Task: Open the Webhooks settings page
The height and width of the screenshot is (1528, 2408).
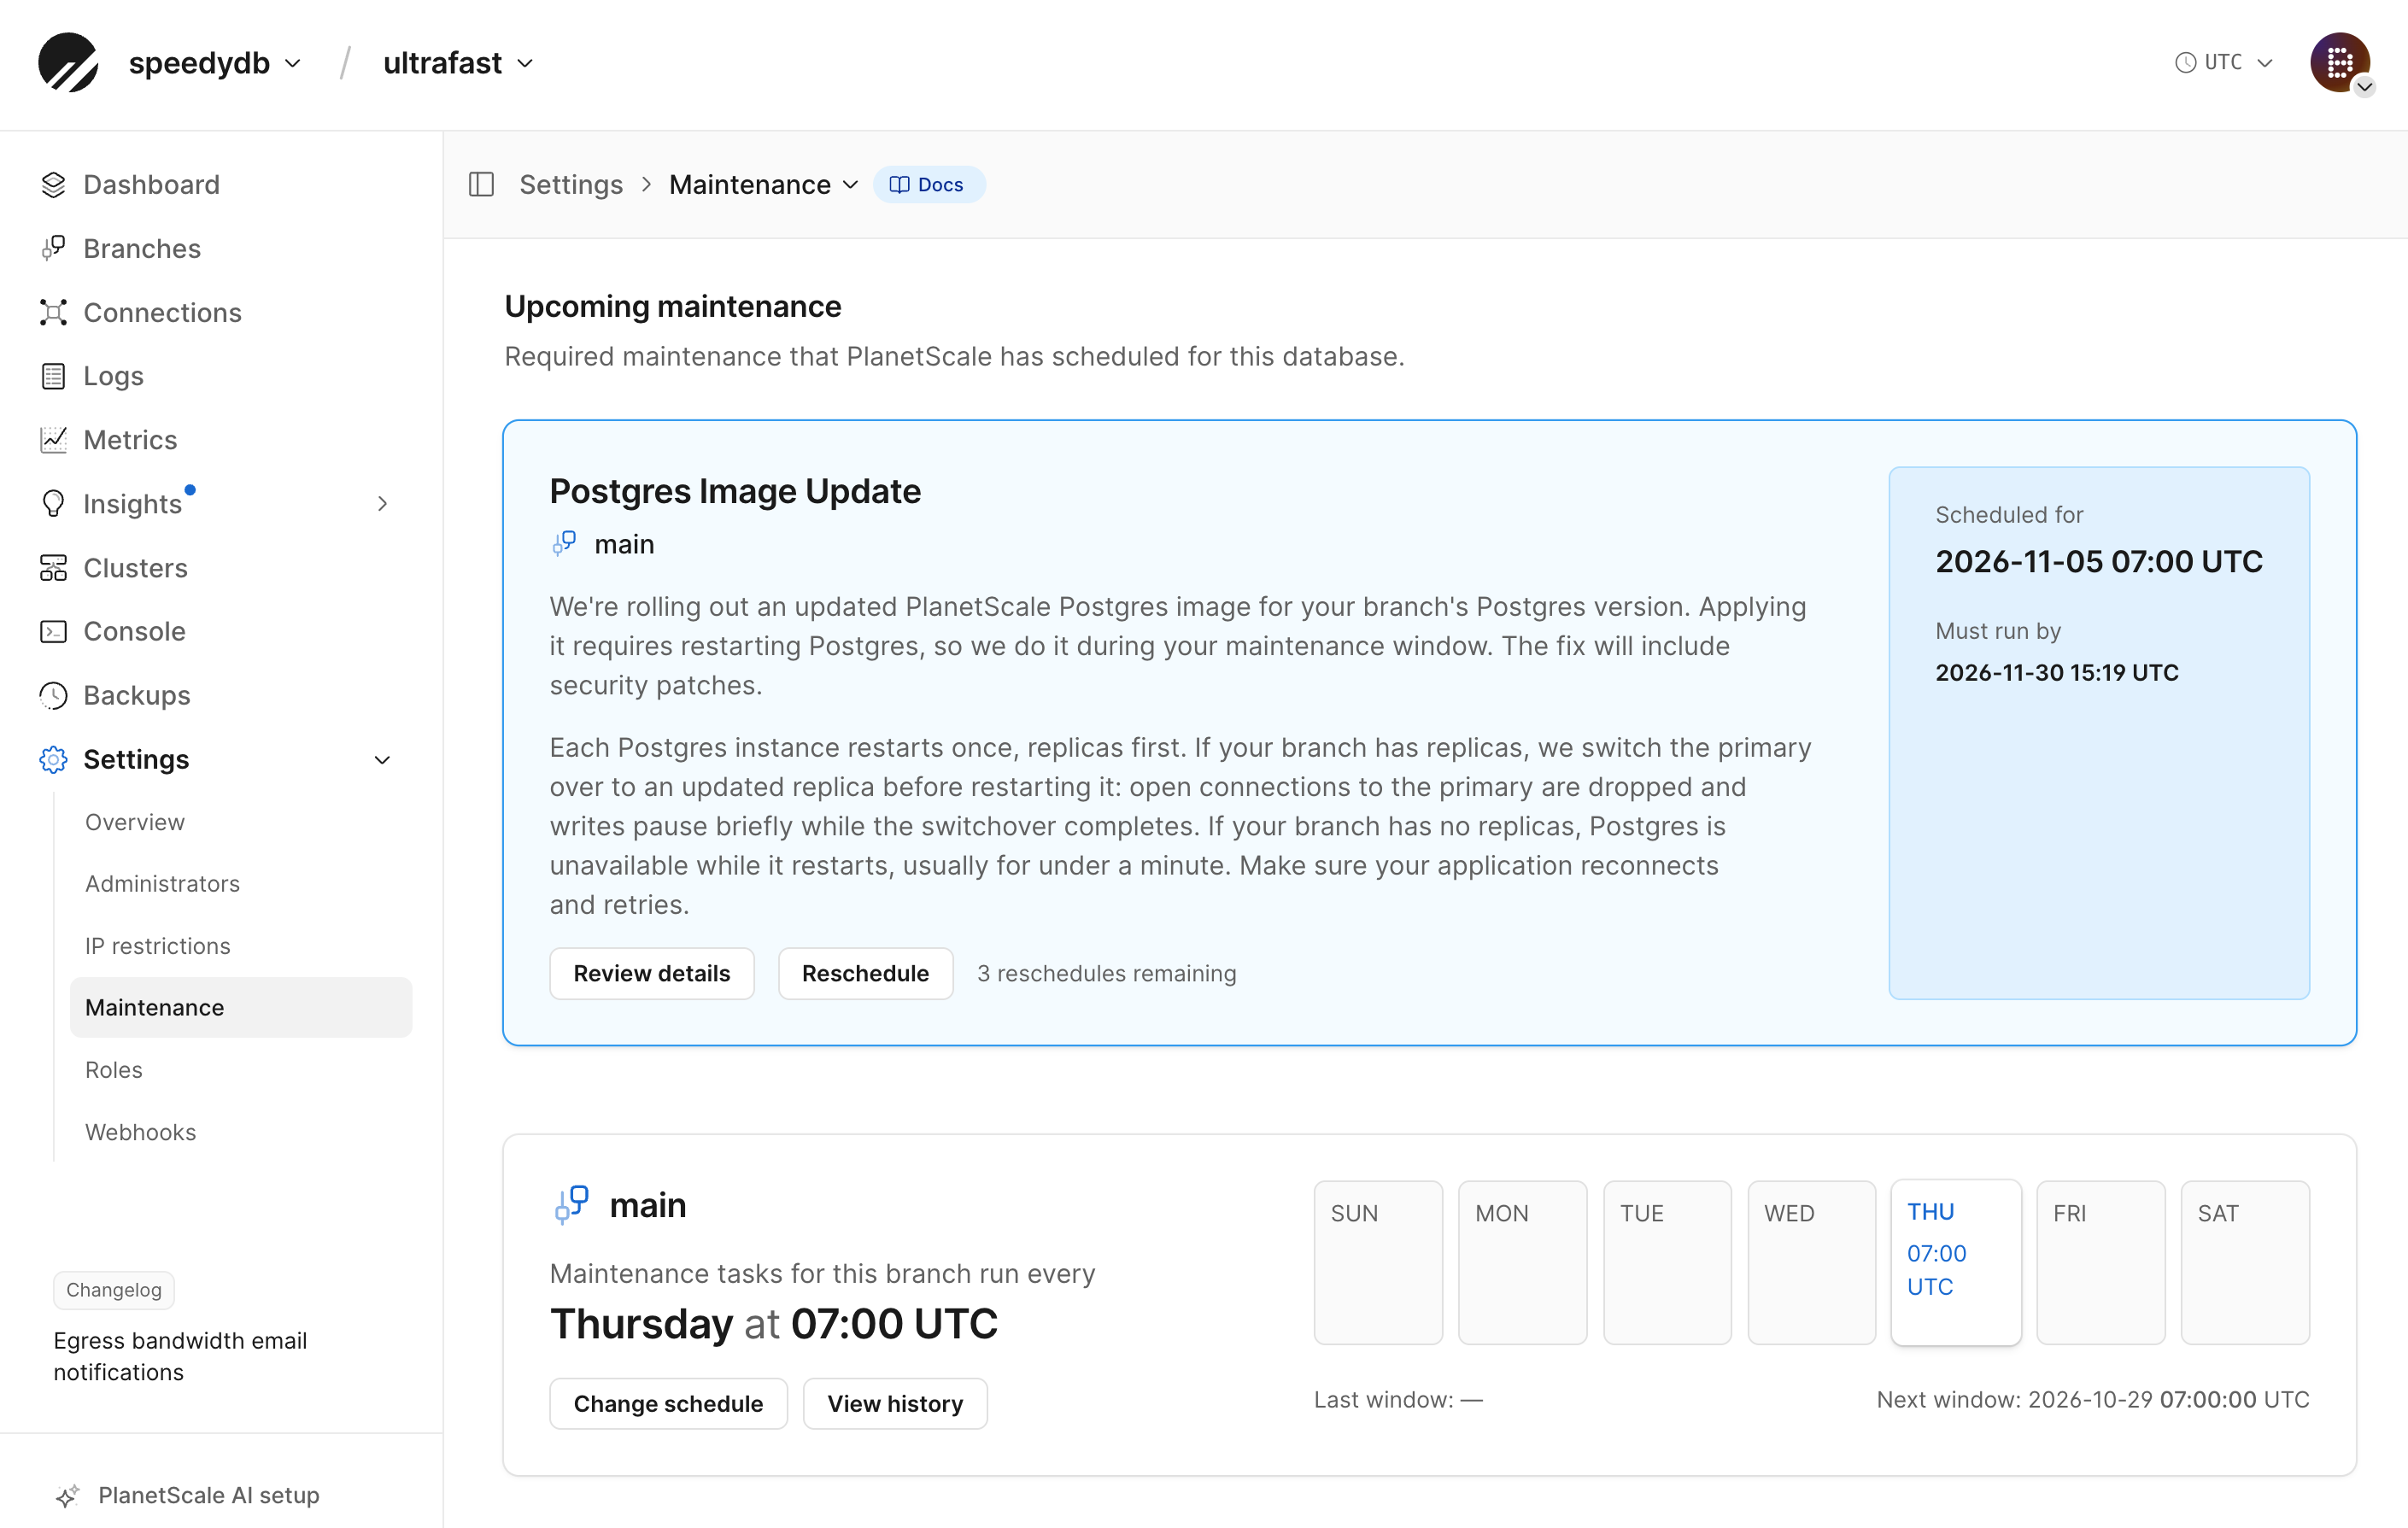Action: (141, 1131)
